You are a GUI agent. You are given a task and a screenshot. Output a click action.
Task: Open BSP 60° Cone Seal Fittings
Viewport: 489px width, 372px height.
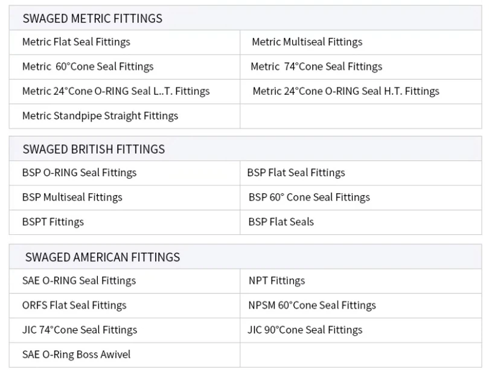pos(309,197)
